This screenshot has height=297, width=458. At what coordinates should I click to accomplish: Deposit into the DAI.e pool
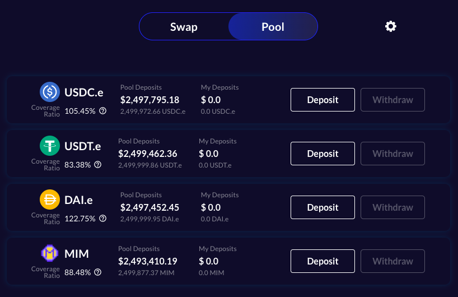click(x=323, y=207)
